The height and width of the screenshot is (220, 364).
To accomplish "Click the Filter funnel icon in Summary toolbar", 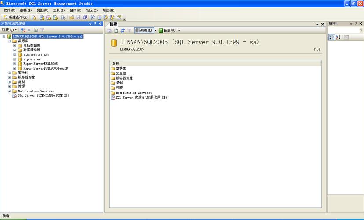I will tap(129, 30).
